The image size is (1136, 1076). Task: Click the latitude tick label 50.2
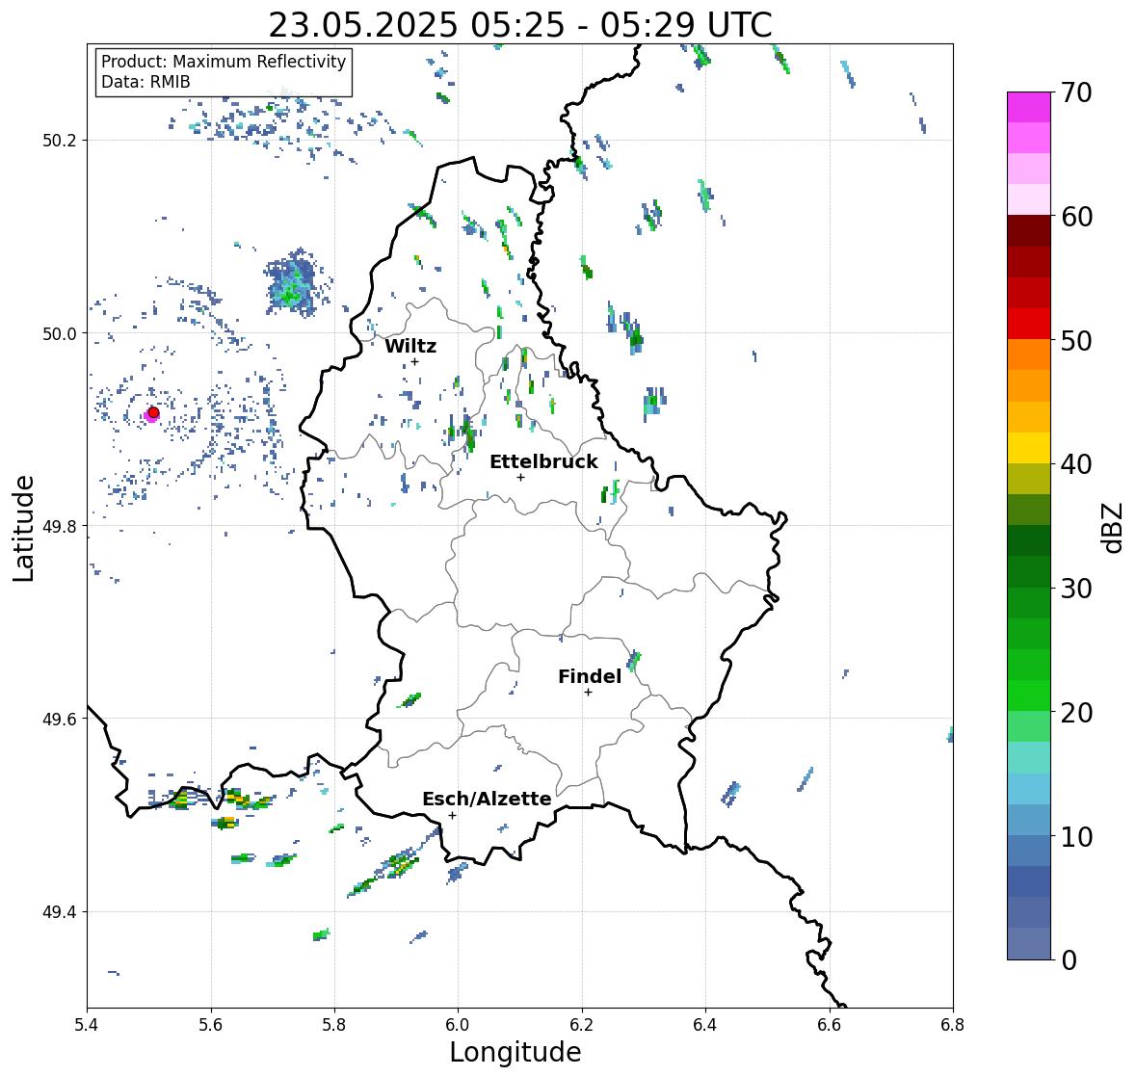60,141
